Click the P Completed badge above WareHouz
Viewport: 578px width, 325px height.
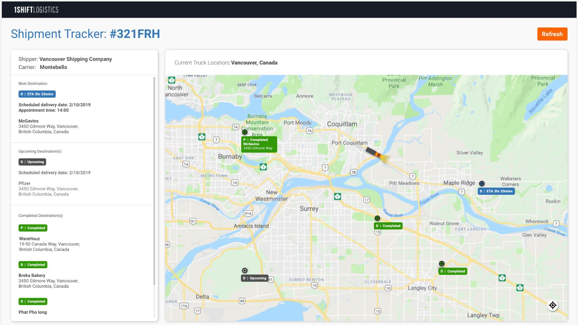tap(33, 228)
